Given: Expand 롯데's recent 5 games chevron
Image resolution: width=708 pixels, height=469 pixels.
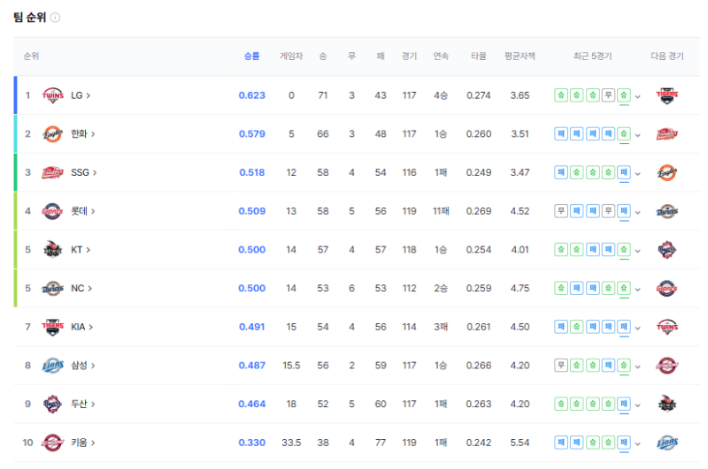Looking at the screenshot, I should [x=637, y=212].
